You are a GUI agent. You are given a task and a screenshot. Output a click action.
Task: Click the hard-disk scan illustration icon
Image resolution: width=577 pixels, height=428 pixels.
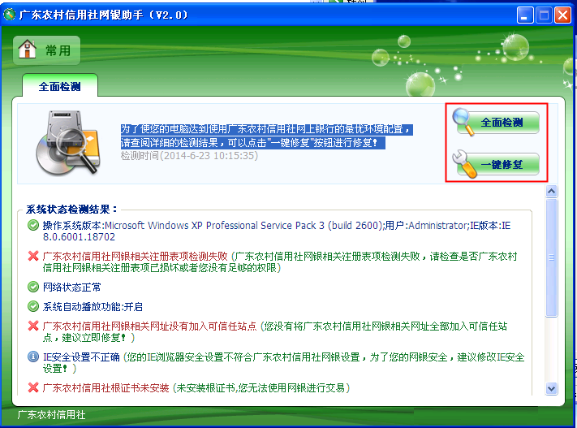[68, 143]
